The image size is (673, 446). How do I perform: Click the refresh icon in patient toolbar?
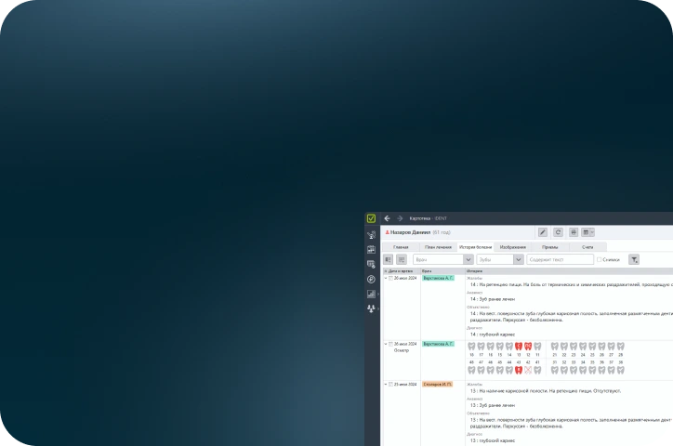click(x=558, y=232)
